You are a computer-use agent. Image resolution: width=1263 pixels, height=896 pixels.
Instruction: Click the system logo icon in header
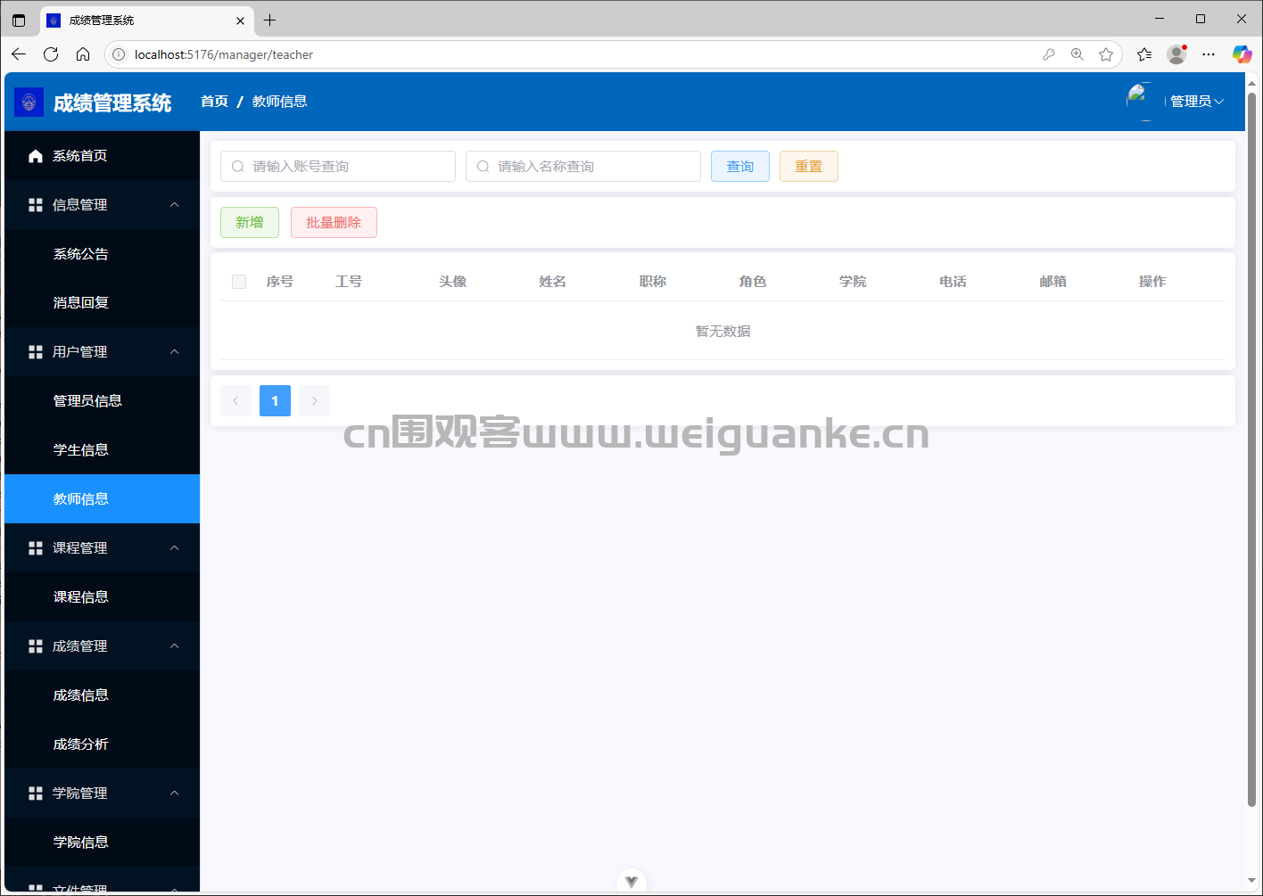[x=29, y=102]
